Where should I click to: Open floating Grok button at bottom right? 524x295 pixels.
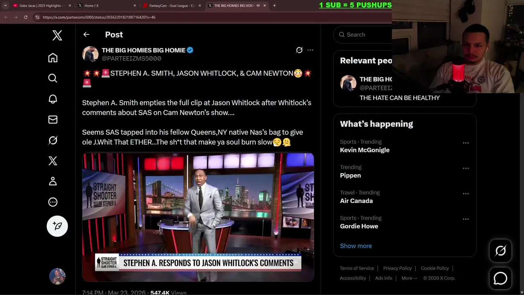coord(501,251)
